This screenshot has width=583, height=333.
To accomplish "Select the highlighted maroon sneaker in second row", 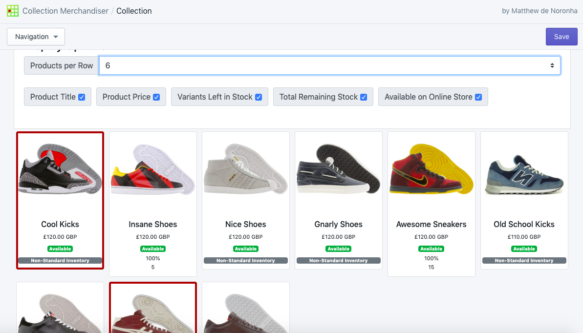I will click(153, 312).
